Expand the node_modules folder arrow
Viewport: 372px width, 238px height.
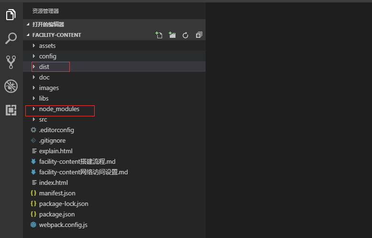[x=33, y=109]
